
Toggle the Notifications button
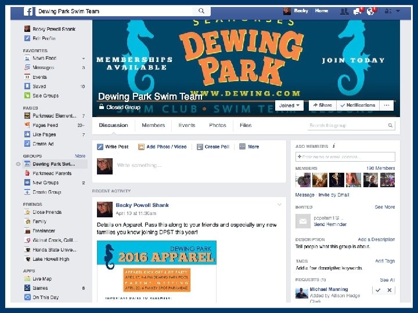358,105
